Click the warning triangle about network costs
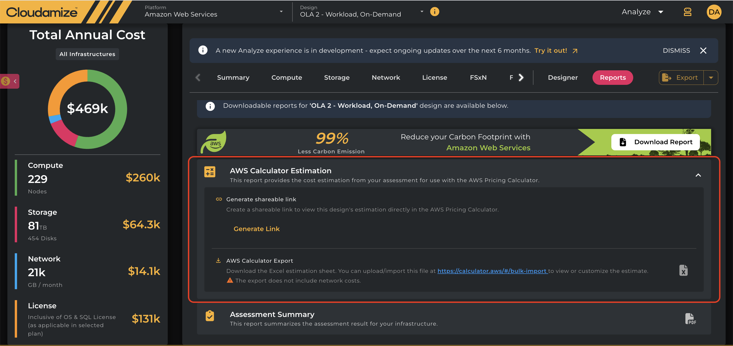 pos(230,281)
